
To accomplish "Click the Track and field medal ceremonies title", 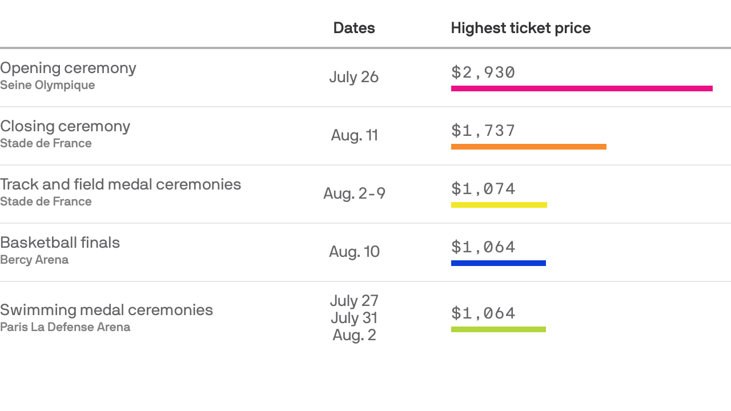I will pyautogui.click(x=121, y=184).
